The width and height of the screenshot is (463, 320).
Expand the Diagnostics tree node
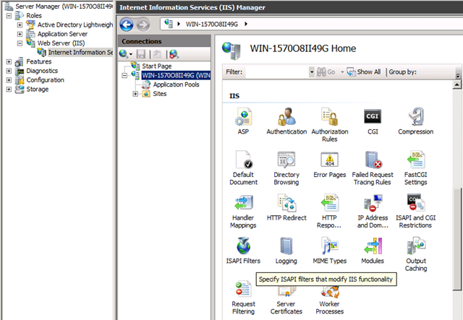tap(9, 71)
